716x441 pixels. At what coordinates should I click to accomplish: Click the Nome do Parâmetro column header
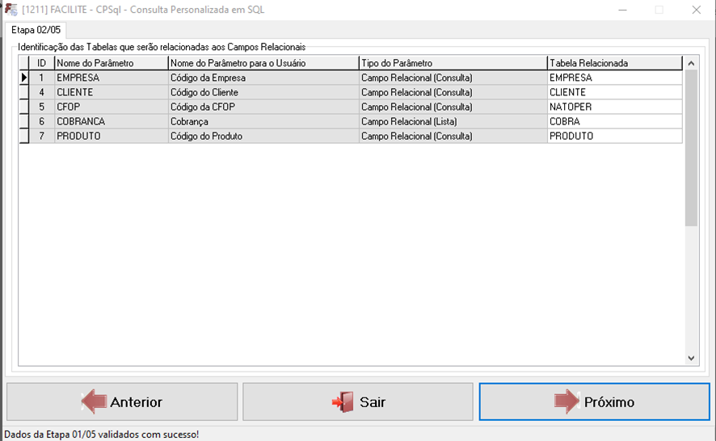click(x=111, y=63)
